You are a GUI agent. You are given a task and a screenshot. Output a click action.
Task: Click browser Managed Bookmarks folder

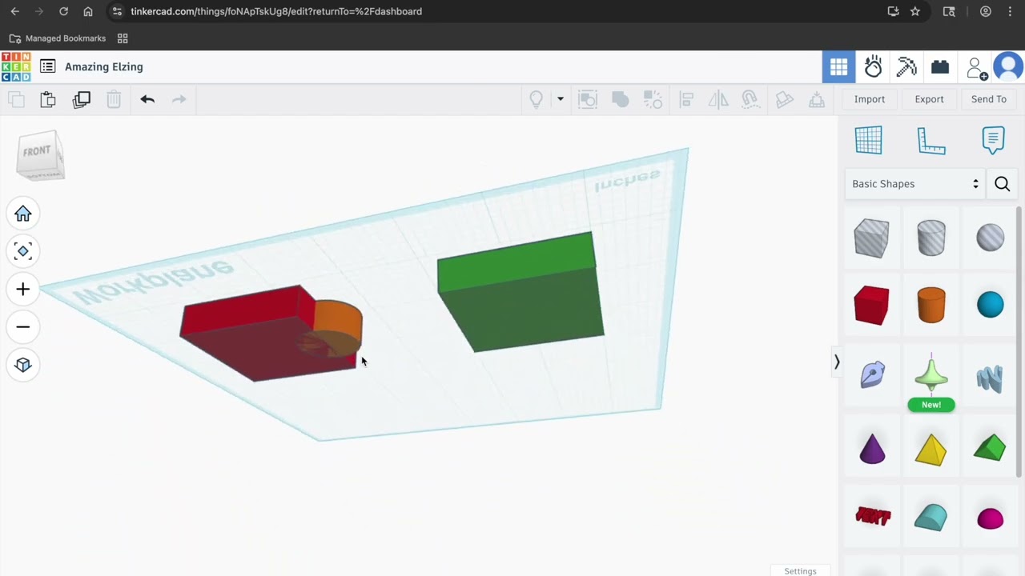(x=57, y=38)
